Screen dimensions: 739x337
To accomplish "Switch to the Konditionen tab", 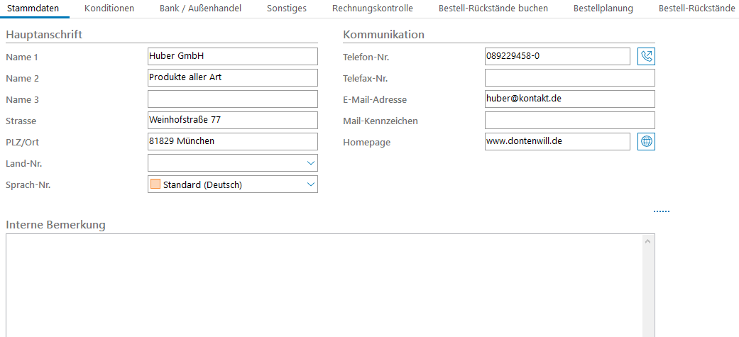I will click(109, 9).
